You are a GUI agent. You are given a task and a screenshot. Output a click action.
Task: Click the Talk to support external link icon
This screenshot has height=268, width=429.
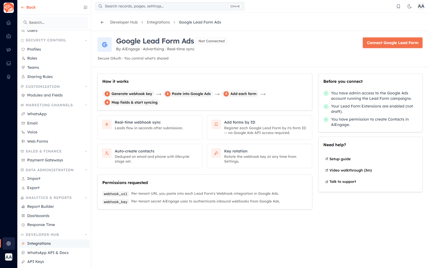pos(327,182)
